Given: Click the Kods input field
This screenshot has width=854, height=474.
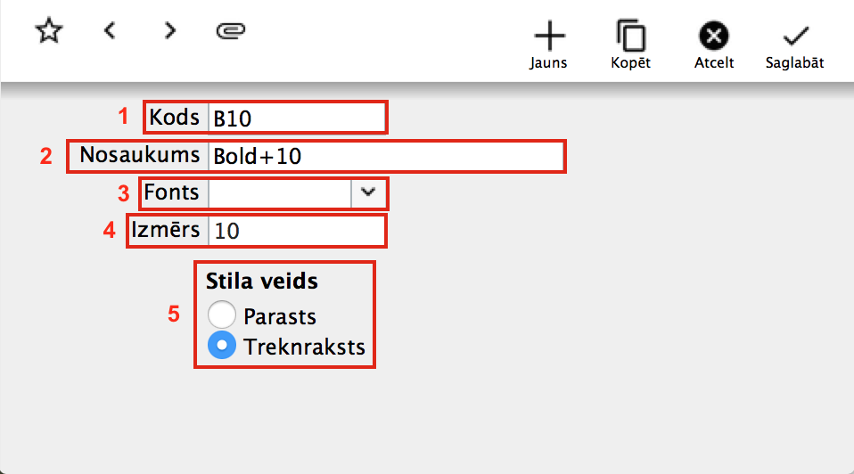Looking at the screenshot, I should [296, 118].
